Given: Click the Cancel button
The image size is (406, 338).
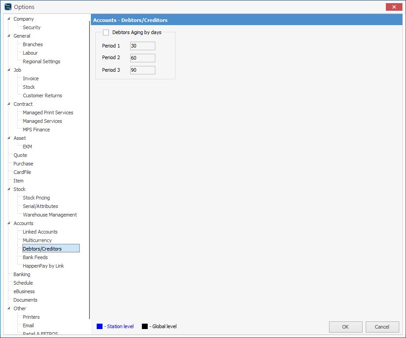Looking at the screenshot, I should (382, 327).
